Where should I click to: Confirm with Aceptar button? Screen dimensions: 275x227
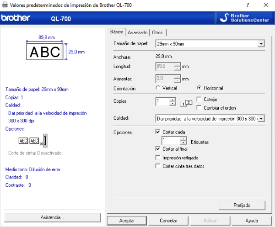click(x=127, y=221)
